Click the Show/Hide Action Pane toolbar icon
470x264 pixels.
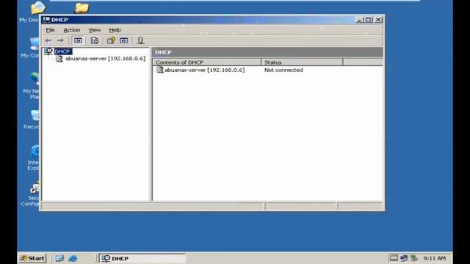pyautogui.click(x=124, y=40)
